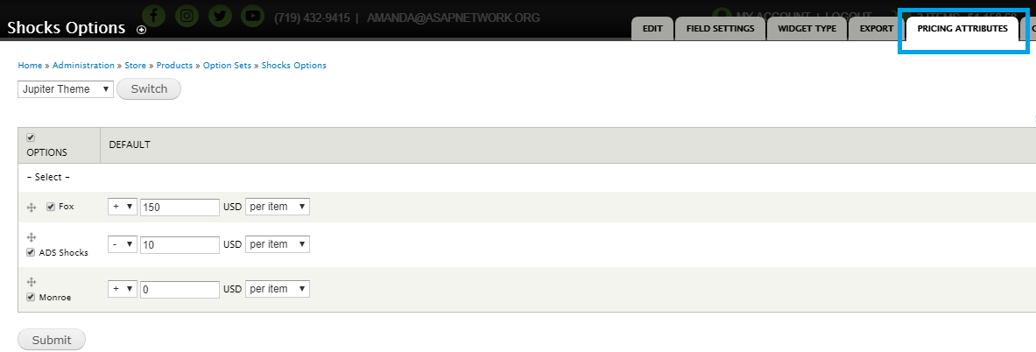Open the per item dropdown for ADS Shocks
The height and width of the screenshot is (352, 1036).
(x=278, y=244)
